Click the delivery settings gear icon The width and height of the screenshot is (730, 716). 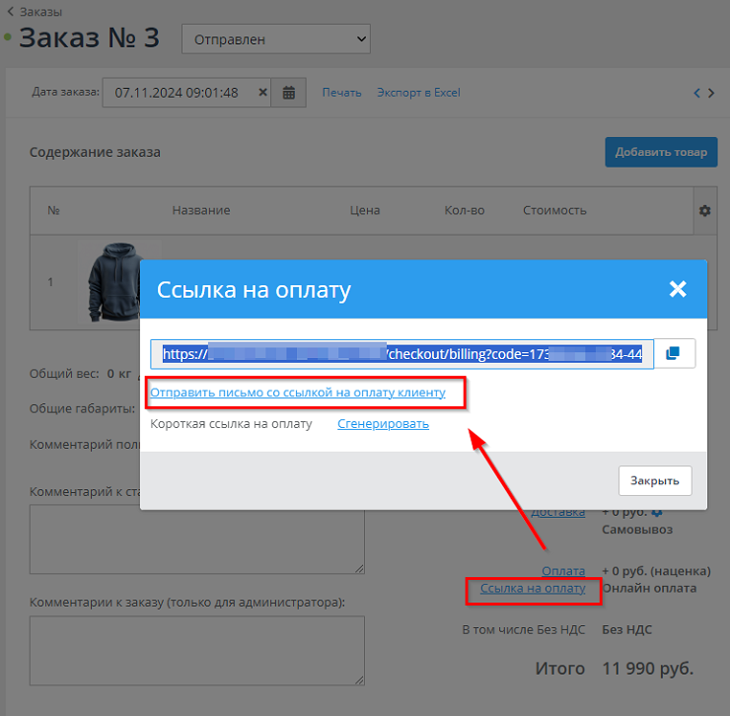[657, 512]
